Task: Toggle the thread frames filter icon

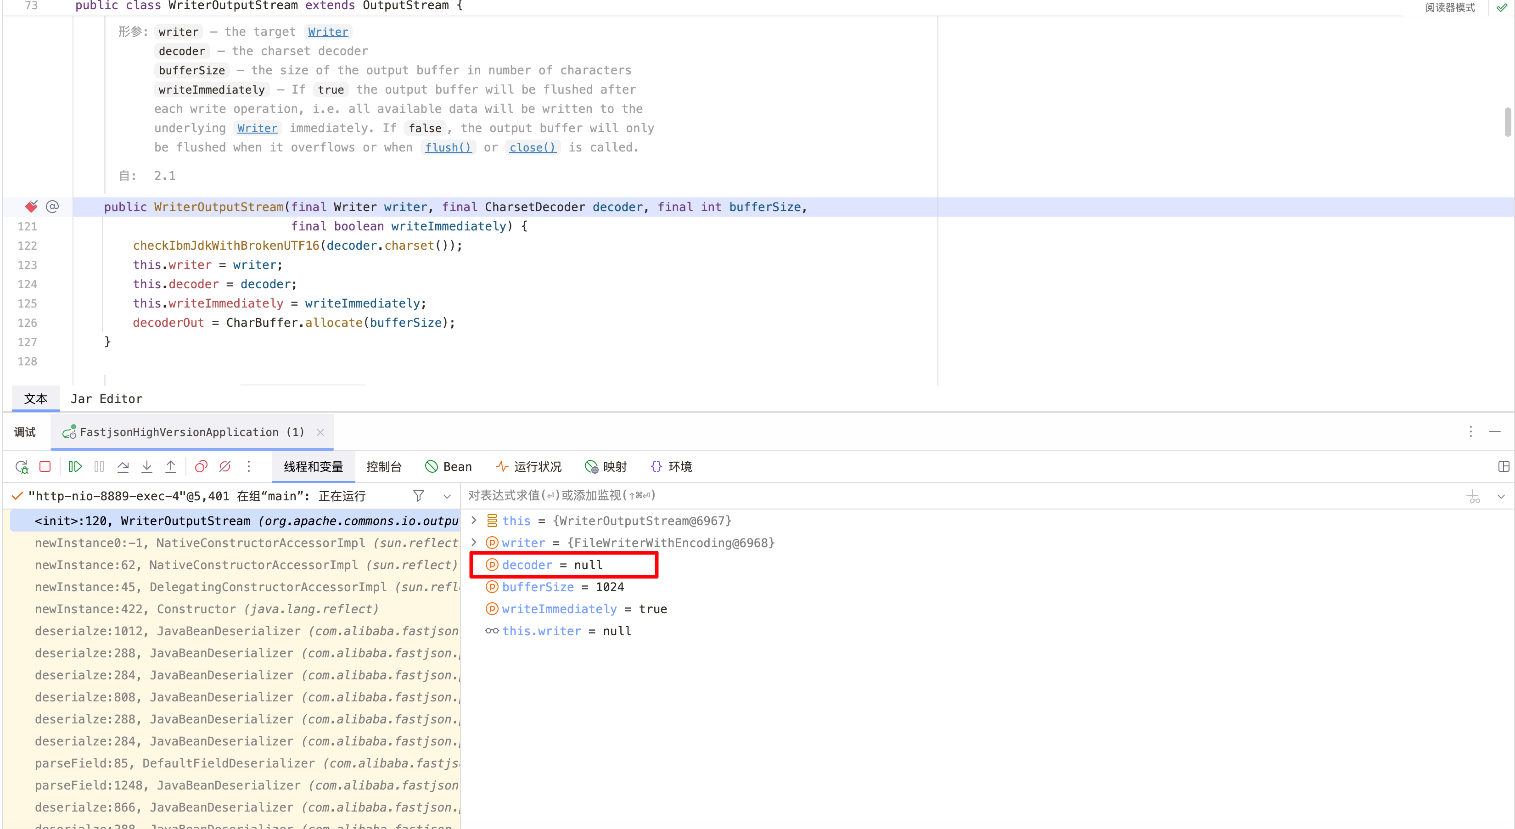Action: (x=418, y=496)
